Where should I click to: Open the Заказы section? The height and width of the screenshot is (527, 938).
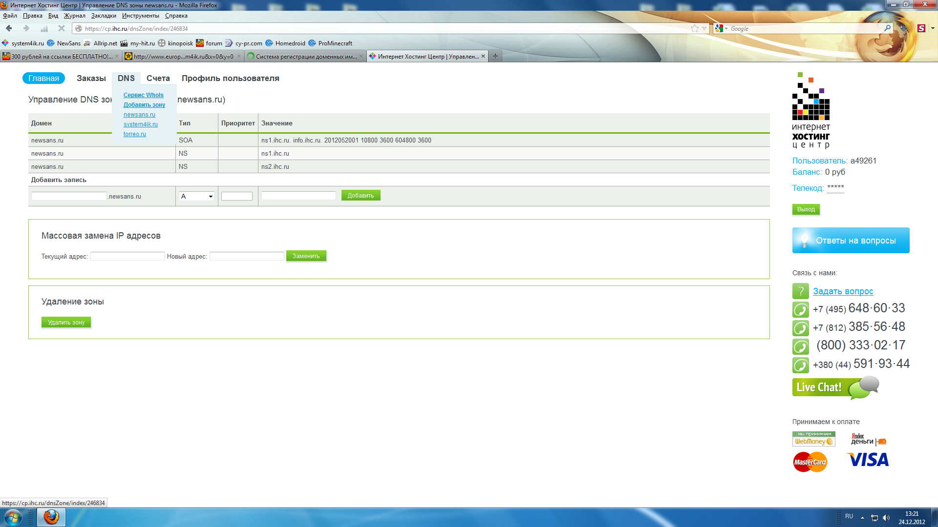click(x=91, y=78)
